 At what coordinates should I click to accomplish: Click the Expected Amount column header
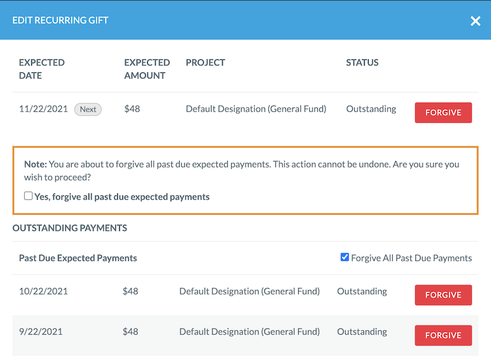pos(147,69)
